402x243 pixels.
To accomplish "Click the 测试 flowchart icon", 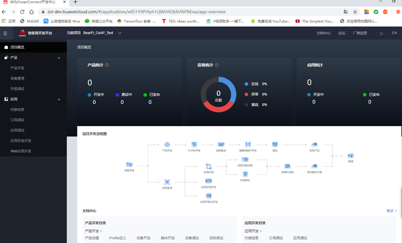I will (x=275, y=144).
